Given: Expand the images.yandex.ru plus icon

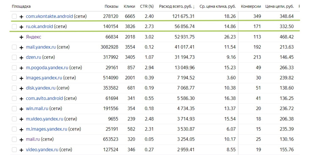Looking at the screenshot, I should pyautogui.click(x=22, y=78).
